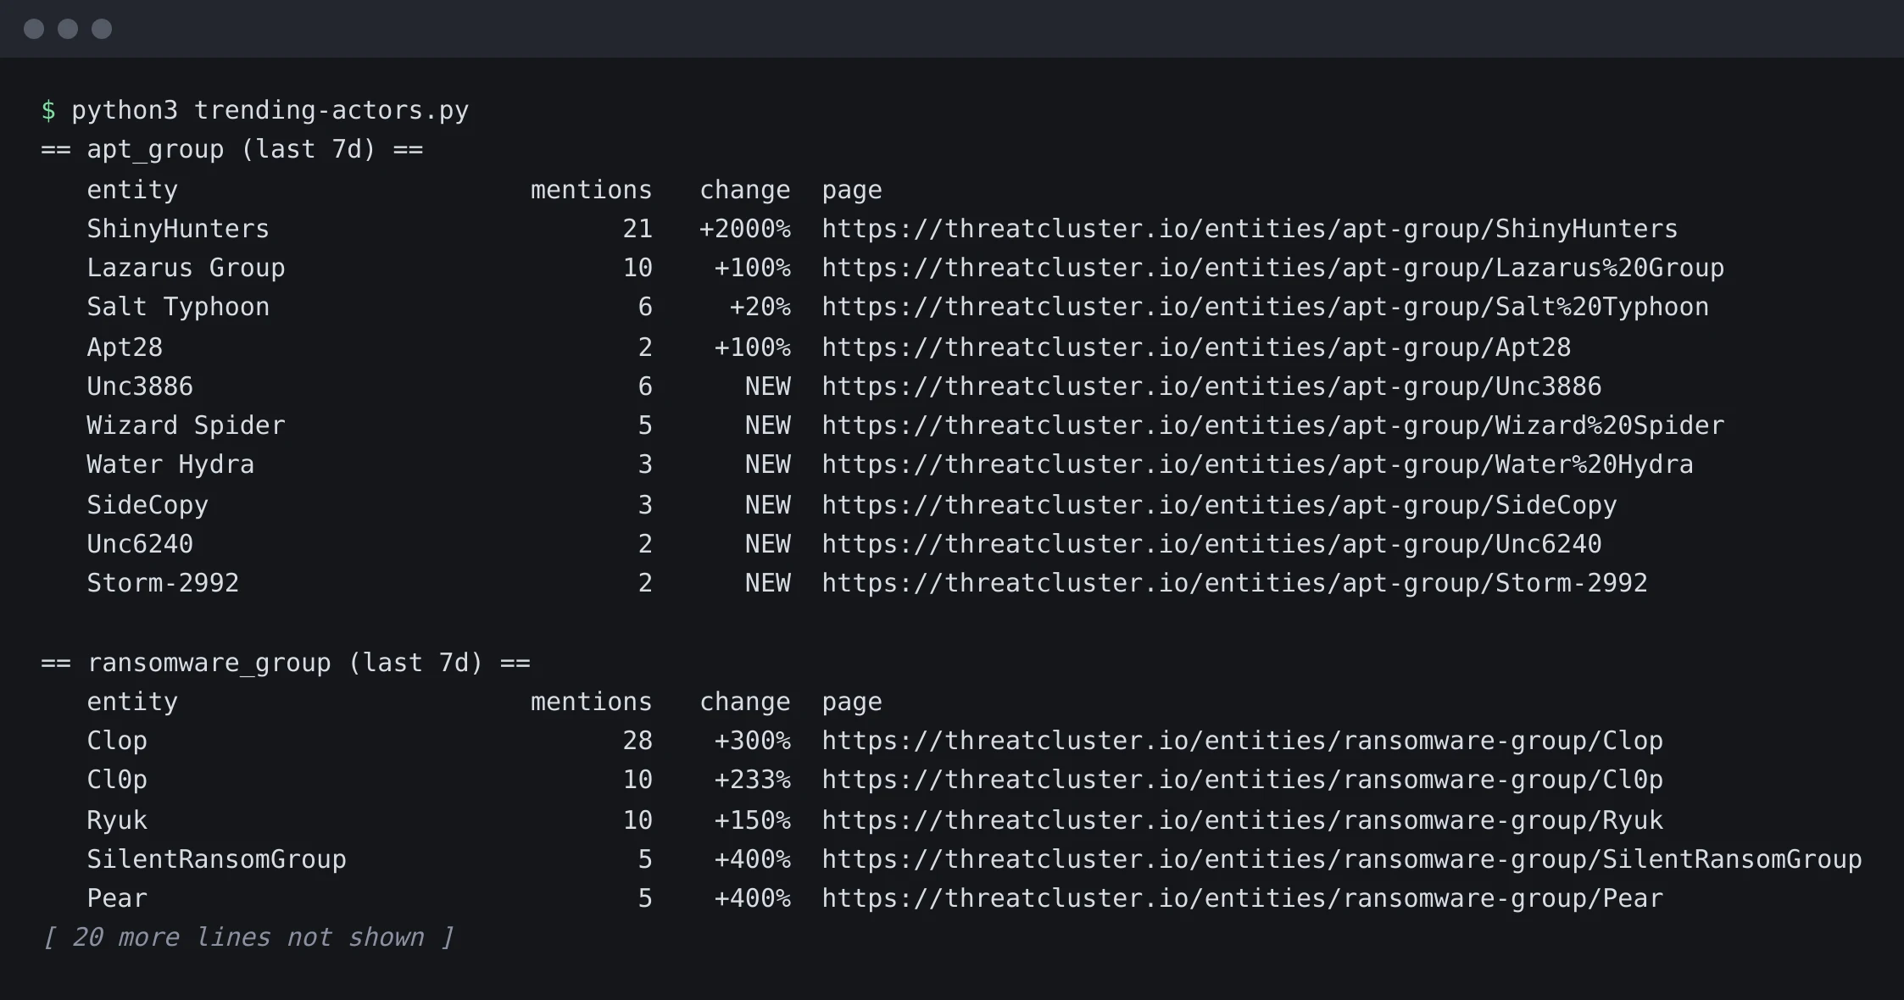Screen dimensions: 1904x1000
Task: Click the +20% change value
Action: 760,307
